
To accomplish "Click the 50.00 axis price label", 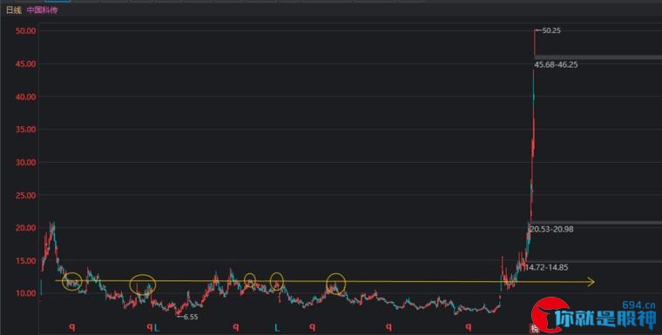I will [x=26, y=30].
